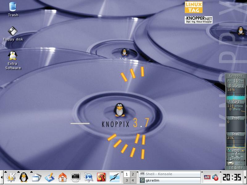Viewport: 247px width, 185px height.
Task: Click the arrow above the pager
Action: pos(122,172)
